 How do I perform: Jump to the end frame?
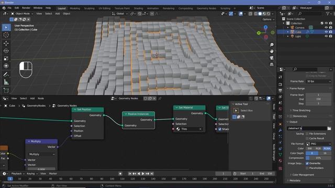(152, 174)
